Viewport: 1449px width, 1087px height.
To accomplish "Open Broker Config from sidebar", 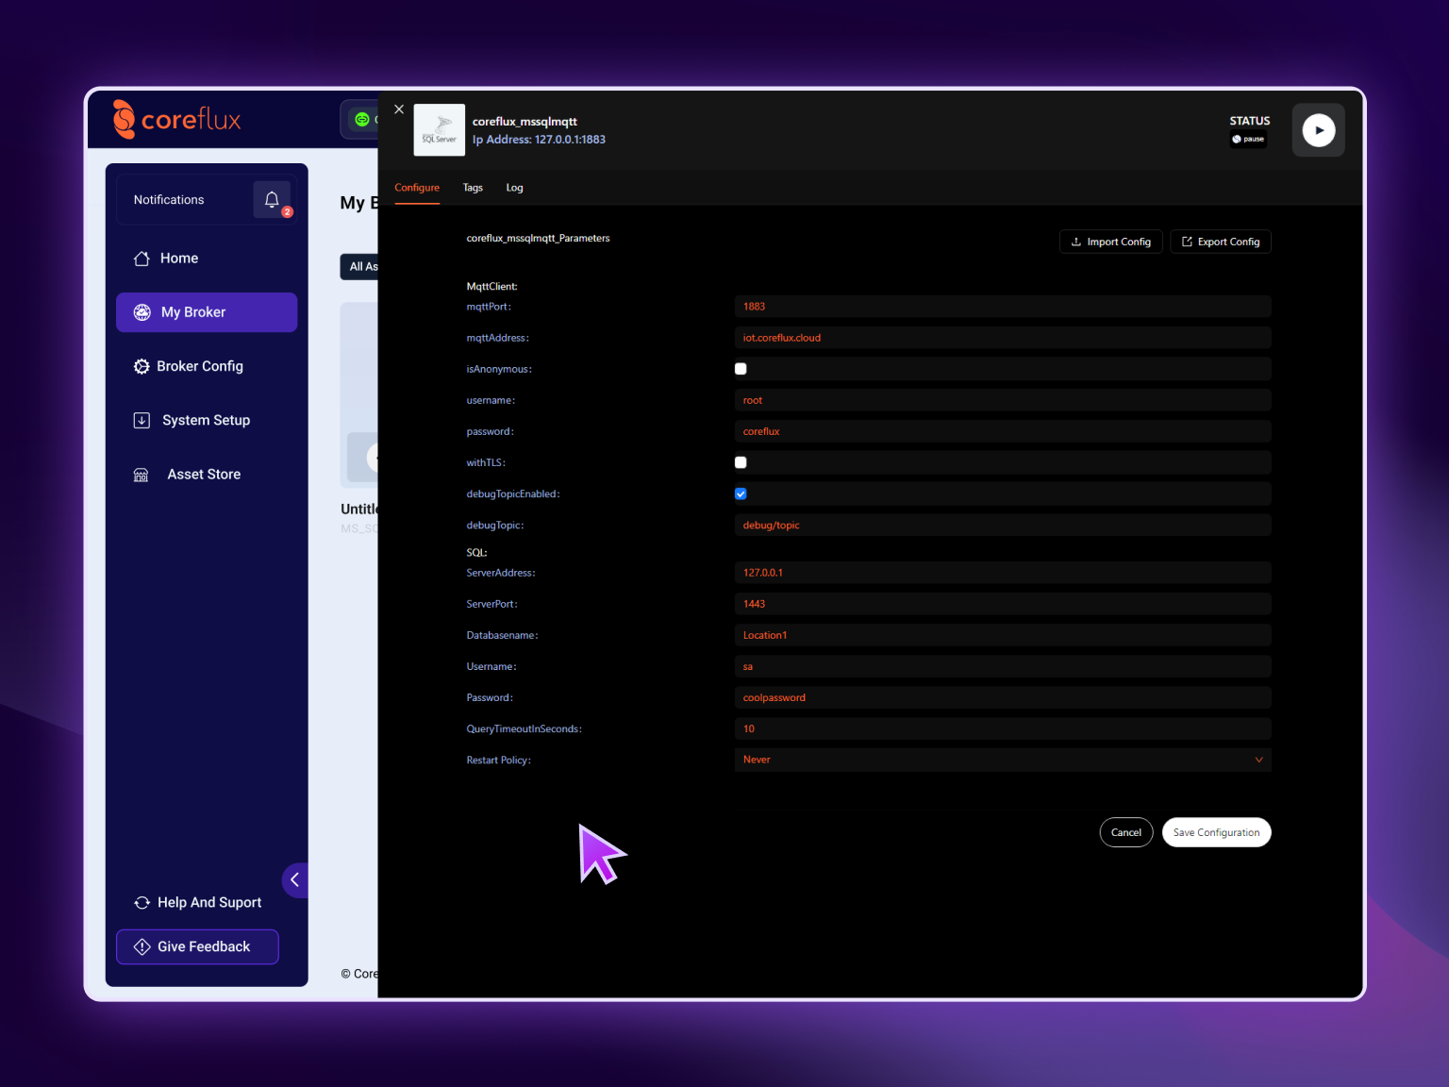I will [199, 366].
